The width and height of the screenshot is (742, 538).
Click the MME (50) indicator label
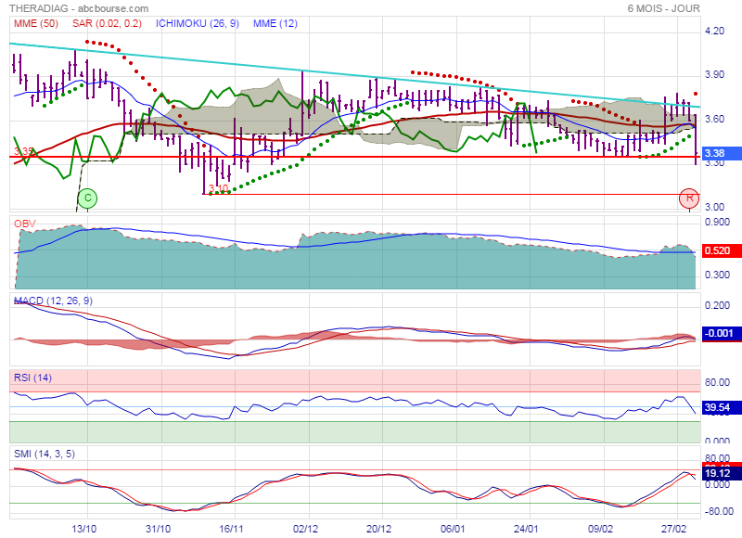[33, 23]
